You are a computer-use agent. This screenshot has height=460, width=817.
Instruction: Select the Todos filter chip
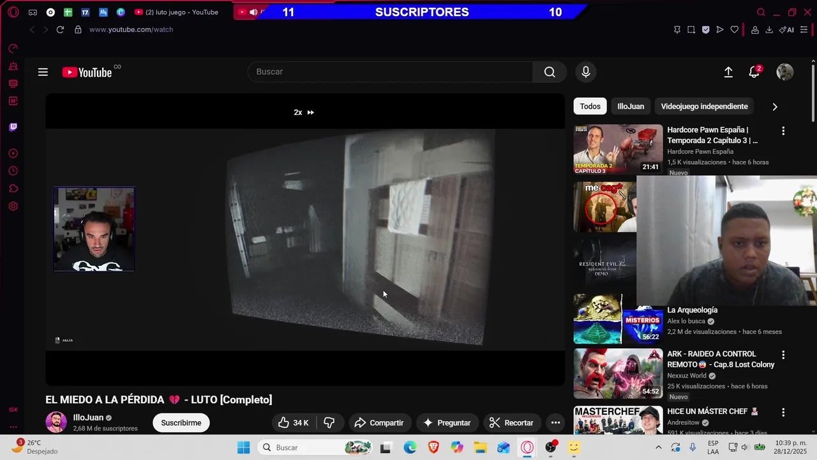(590, 107)
